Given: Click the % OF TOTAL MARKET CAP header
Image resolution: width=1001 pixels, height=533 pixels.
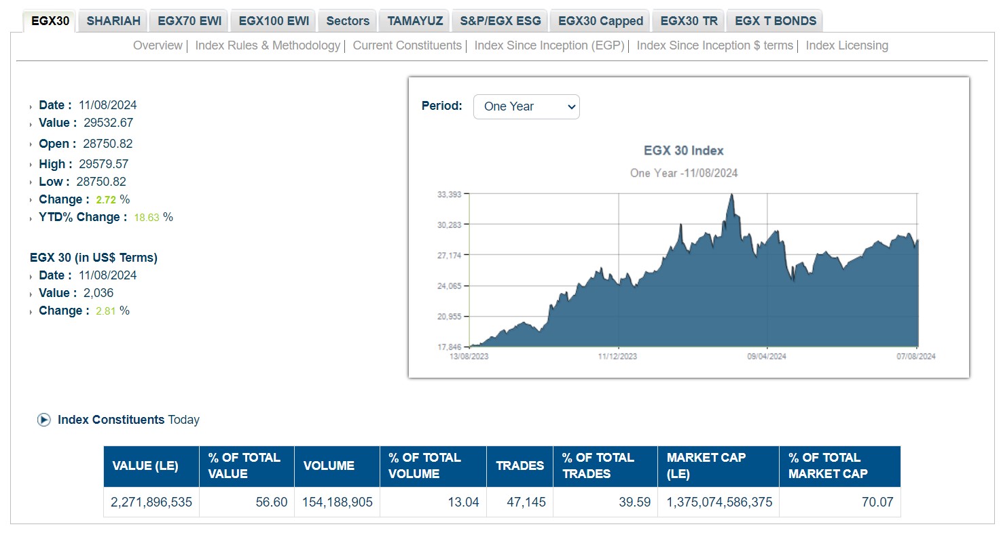Looking at the screenshot, I should (x=840, y=466).
